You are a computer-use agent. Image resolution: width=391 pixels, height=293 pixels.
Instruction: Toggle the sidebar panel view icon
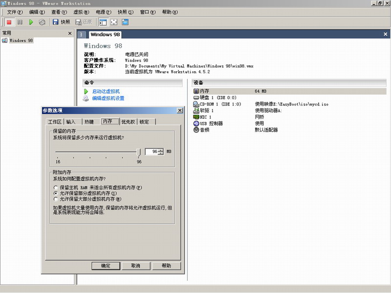[103, 22]
